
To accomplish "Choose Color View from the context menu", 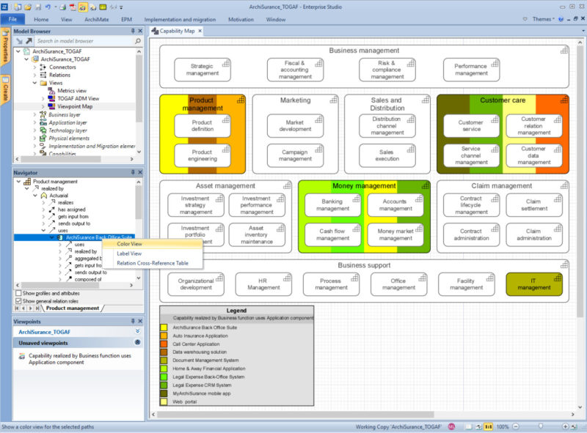I will (x=152, y=244).
